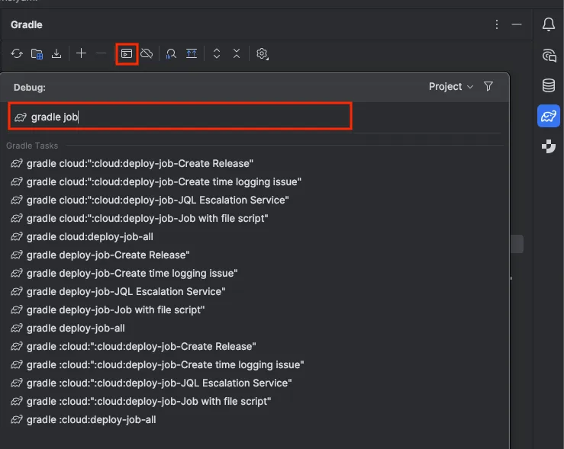
Task: Click the Analyze Dependencies icon
Action: click(x=171, y=54)
